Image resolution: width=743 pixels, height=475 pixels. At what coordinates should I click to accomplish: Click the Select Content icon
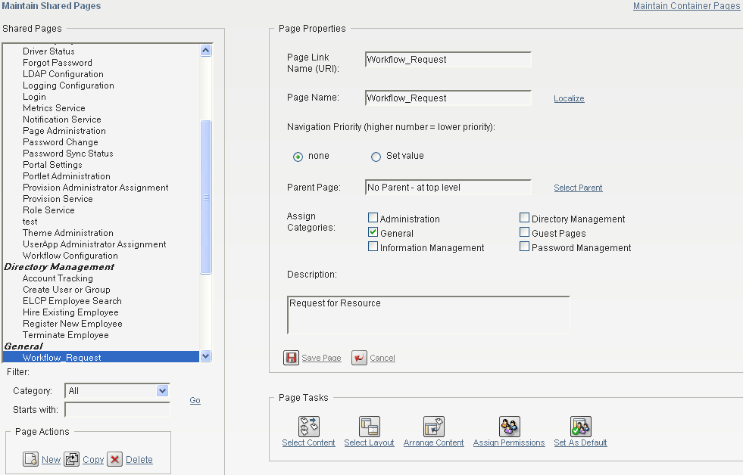[x=308, y=427]
